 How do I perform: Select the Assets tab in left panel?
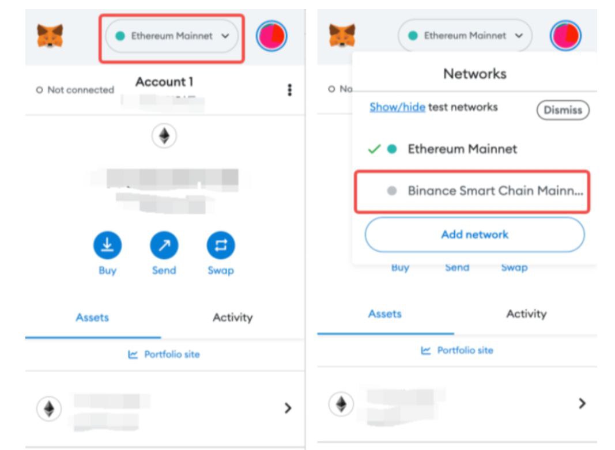[92, 317]
